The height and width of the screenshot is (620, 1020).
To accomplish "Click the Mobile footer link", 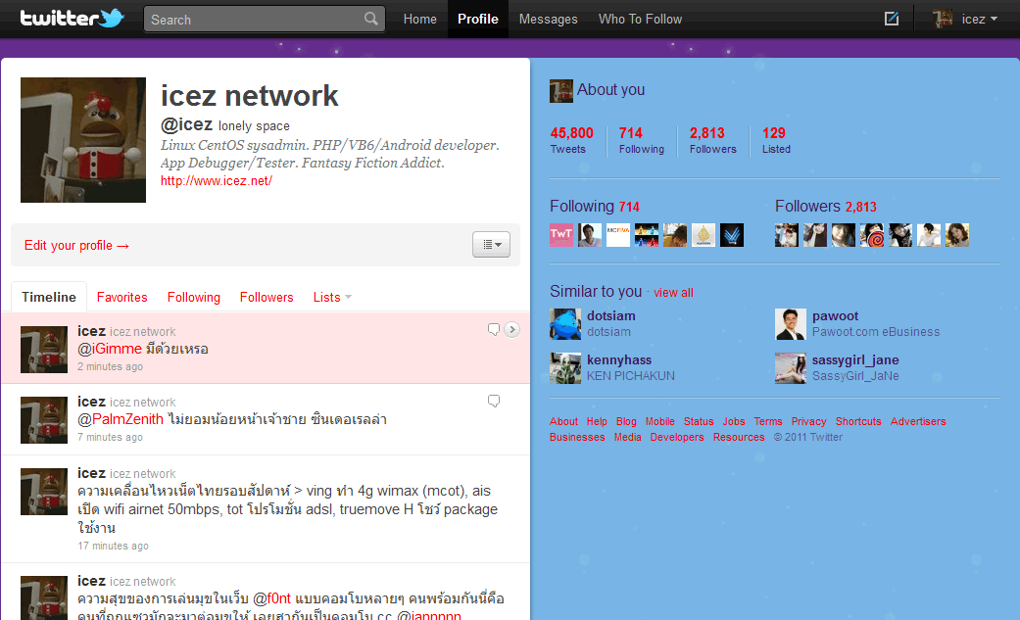I will pyautogui.click(x=659, y=421).
